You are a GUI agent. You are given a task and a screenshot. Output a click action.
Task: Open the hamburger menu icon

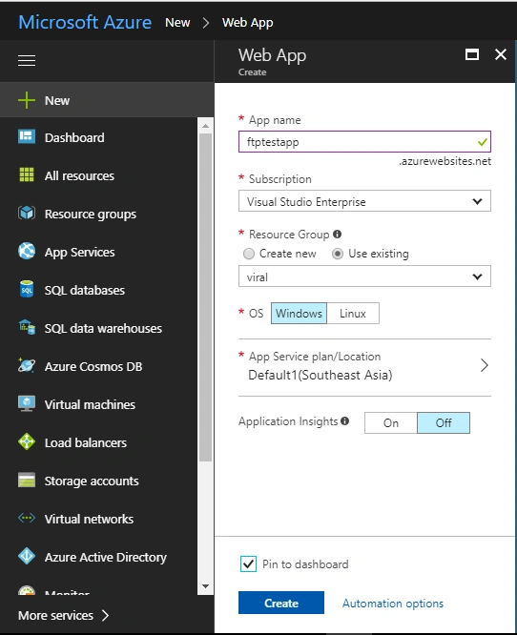pos(27,60)
